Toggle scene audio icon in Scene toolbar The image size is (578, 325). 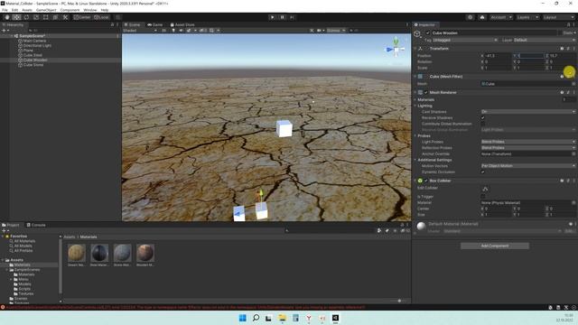tap(181, 31)
